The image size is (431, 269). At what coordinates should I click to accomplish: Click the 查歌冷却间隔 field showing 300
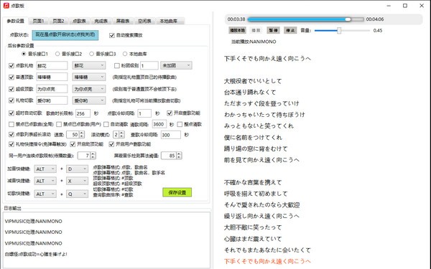pos(171,135)
